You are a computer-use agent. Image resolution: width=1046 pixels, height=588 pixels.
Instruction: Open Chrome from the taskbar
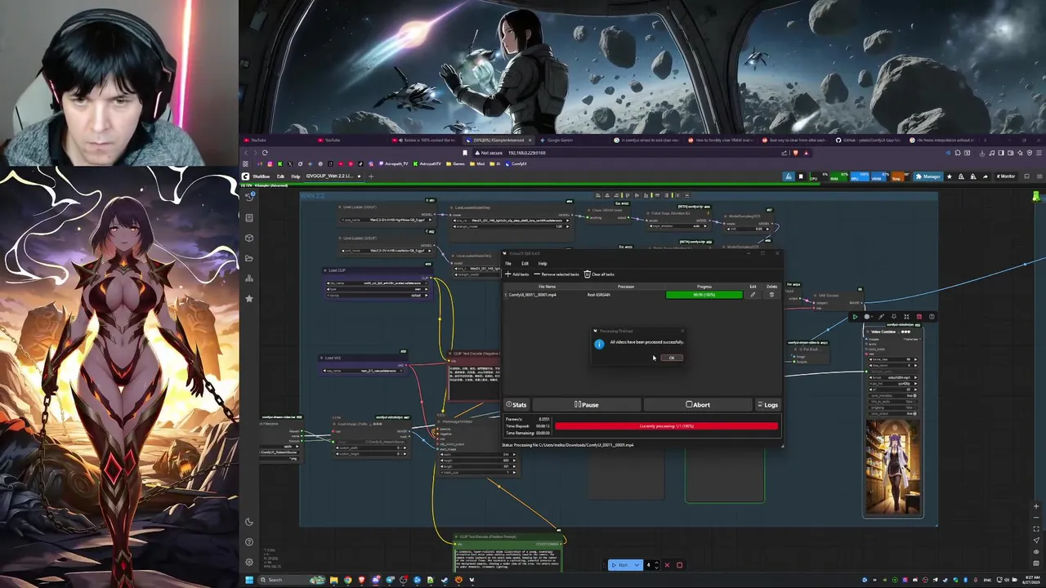[348, 580]
